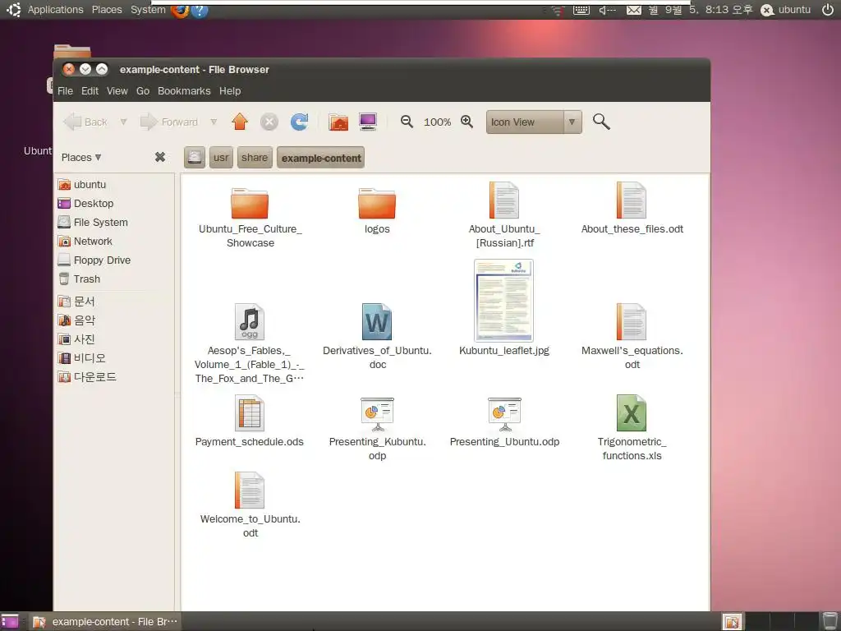Open the Back history dropdown arrow

pos(123,122)
